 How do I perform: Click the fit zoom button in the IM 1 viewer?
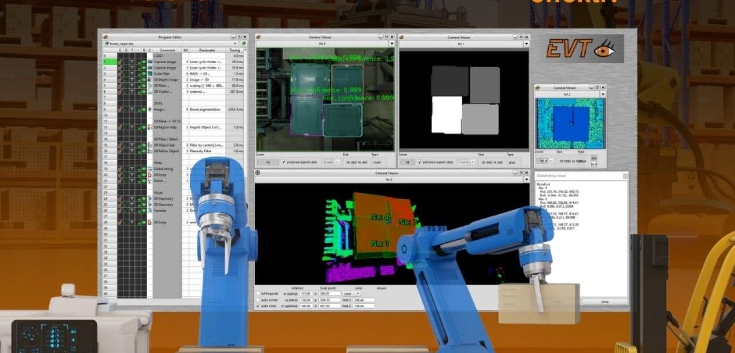pos(407,162)
